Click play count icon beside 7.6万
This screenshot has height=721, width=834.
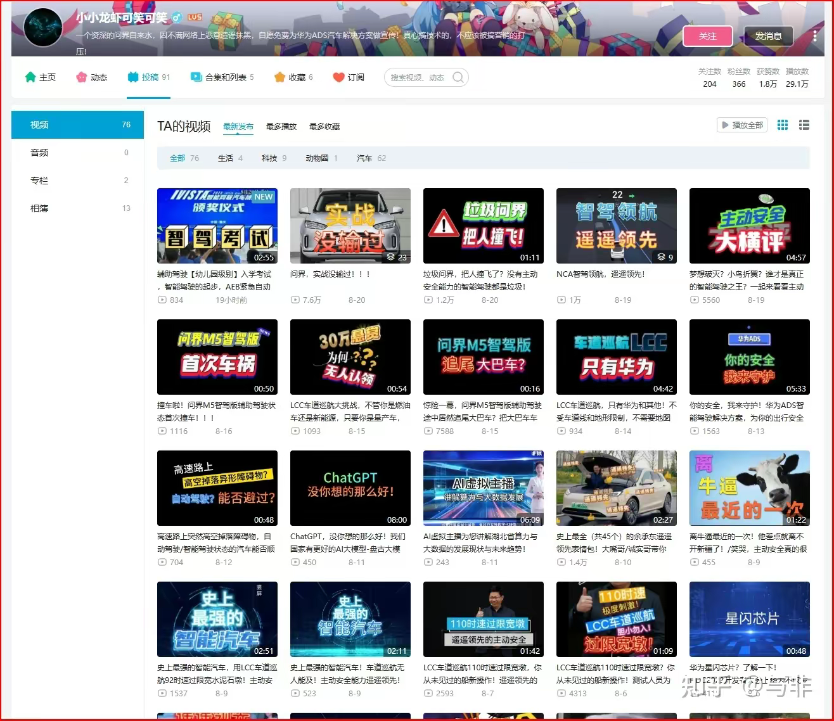(x=295, y=300)
